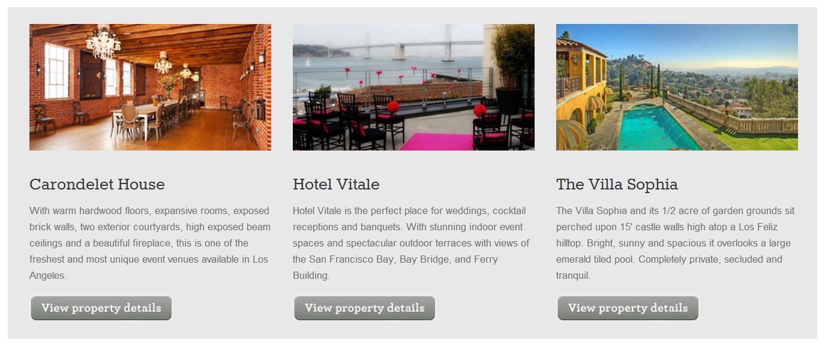Click the bright window in Carondelet House photo
Viewport: 825px width, 346px height.
tap(57, 71)
